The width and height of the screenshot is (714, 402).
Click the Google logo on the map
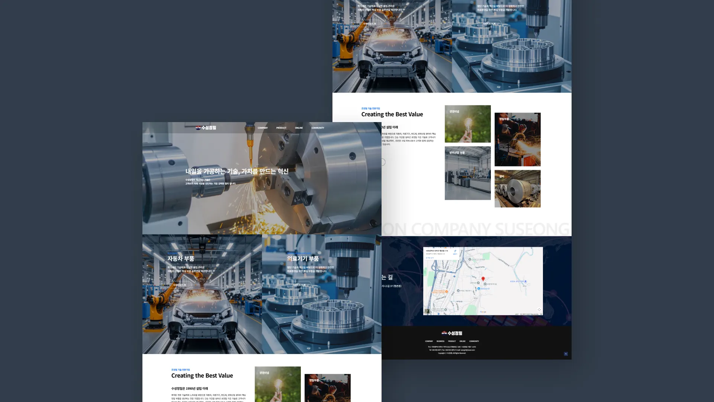[483, 312]
